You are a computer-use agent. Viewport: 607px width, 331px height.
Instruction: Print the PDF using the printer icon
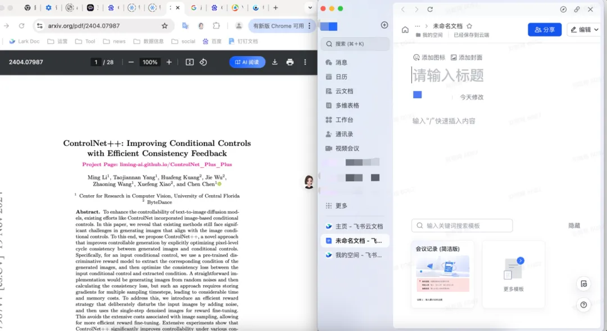(x=290, y=62)
